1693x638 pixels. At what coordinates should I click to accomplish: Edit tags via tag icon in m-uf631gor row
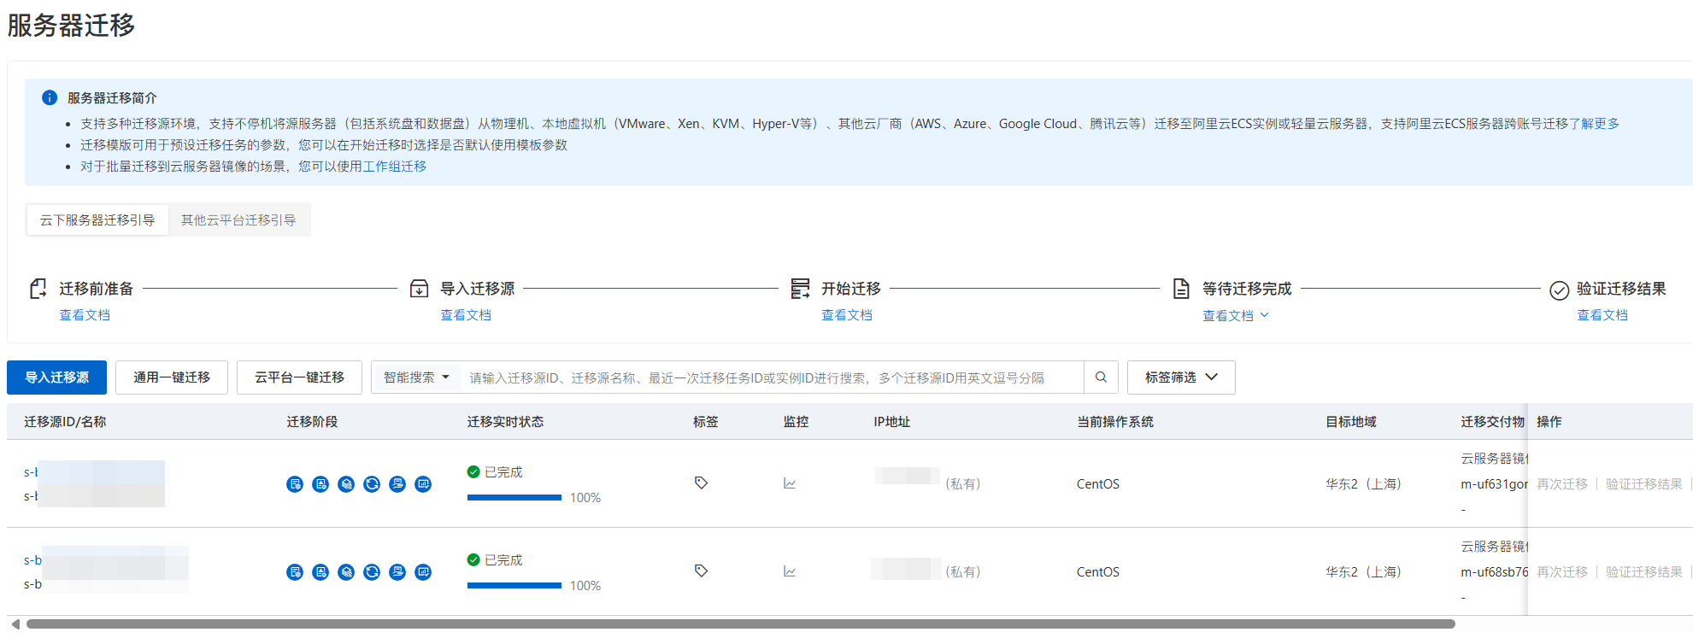click(x=701, y=483)
